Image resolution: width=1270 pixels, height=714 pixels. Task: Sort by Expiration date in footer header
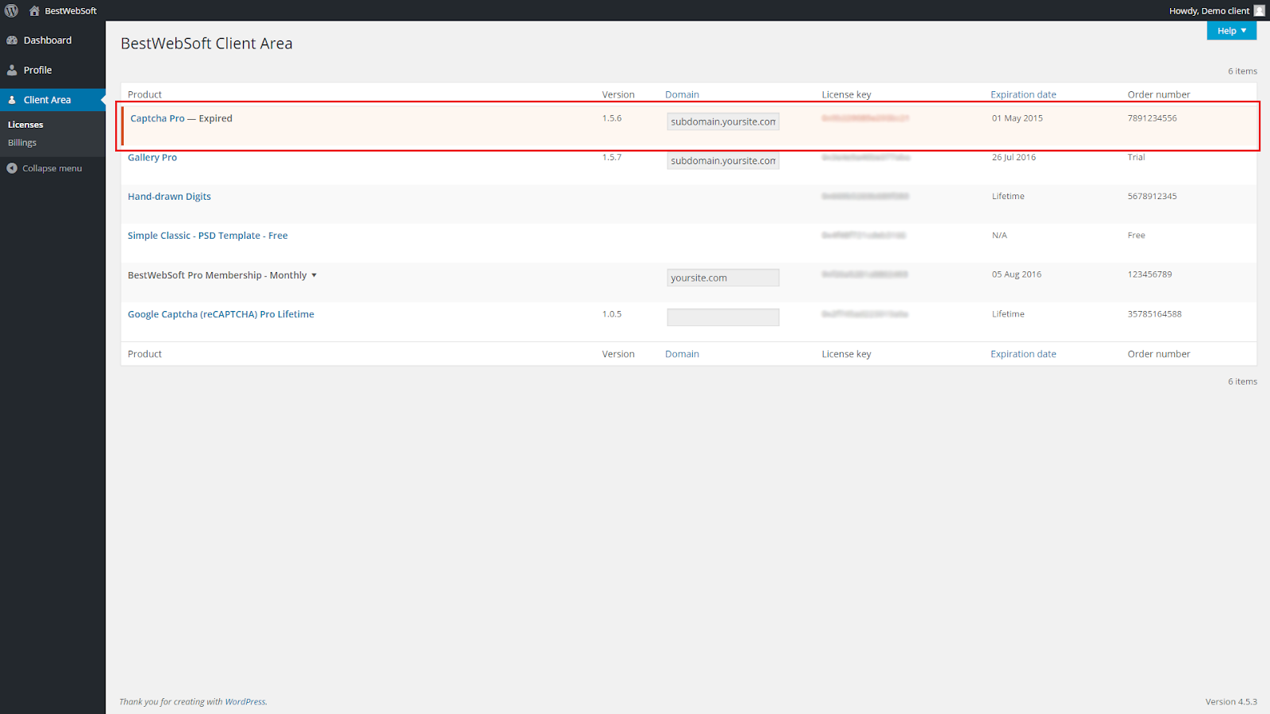pos(1023,354)
